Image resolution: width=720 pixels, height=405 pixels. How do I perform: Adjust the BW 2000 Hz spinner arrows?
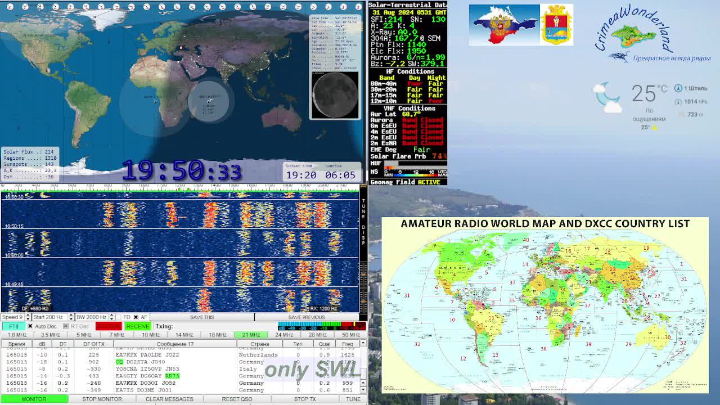(112, 317)
